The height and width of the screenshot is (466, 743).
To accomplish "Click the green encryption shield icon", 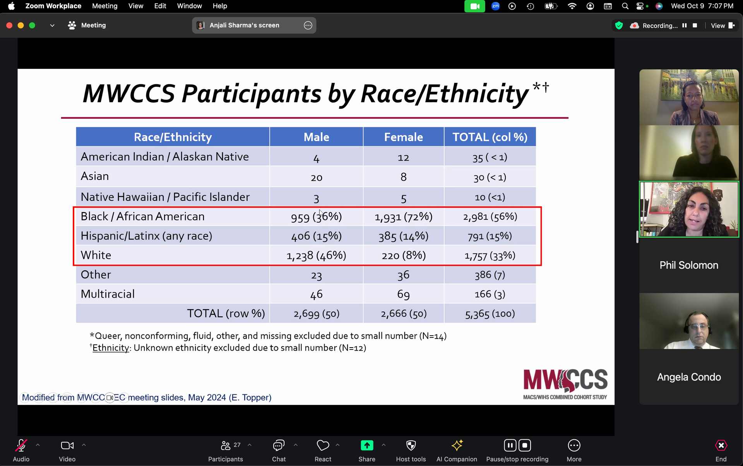I will point(619,26).
